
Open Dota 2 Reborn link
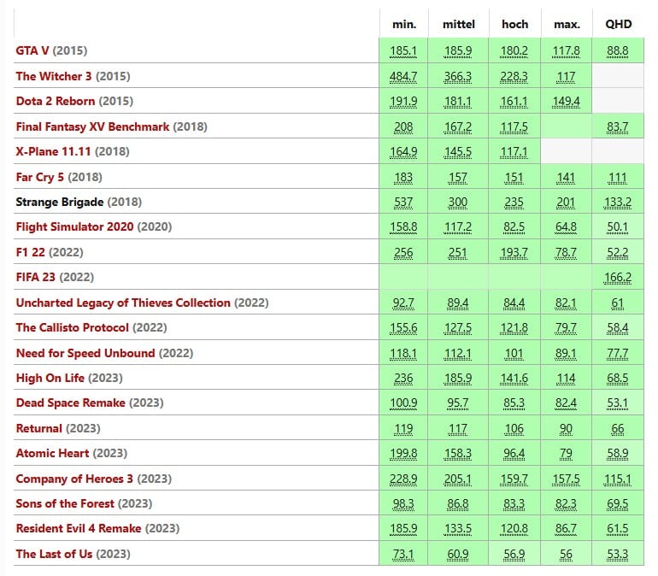56,101
